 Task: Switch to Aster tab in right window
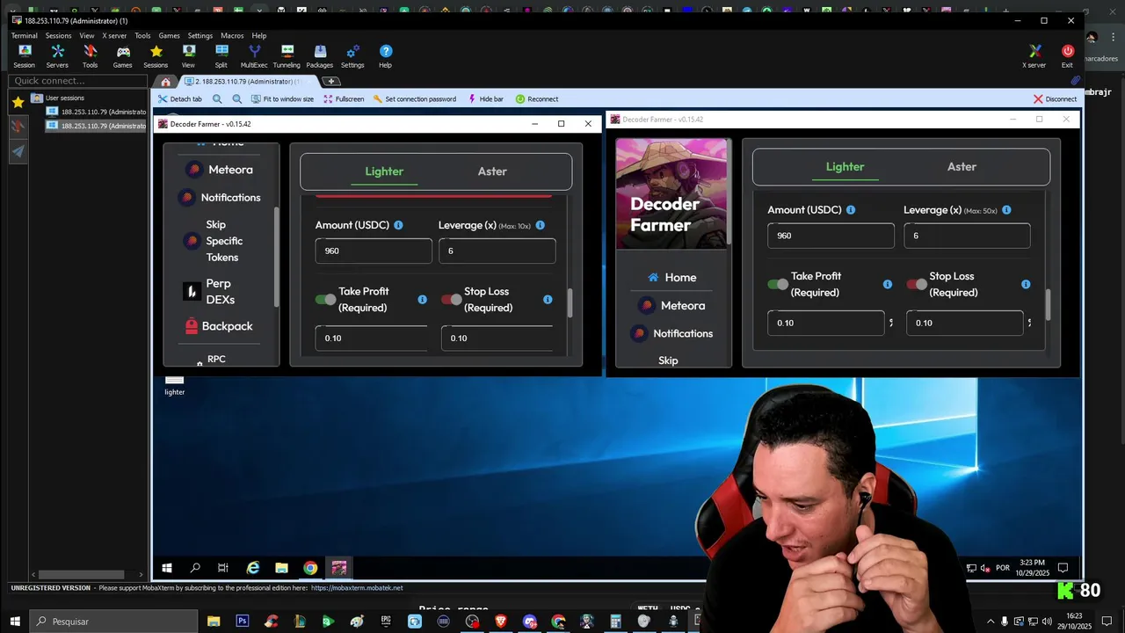(x=962, y=166)
